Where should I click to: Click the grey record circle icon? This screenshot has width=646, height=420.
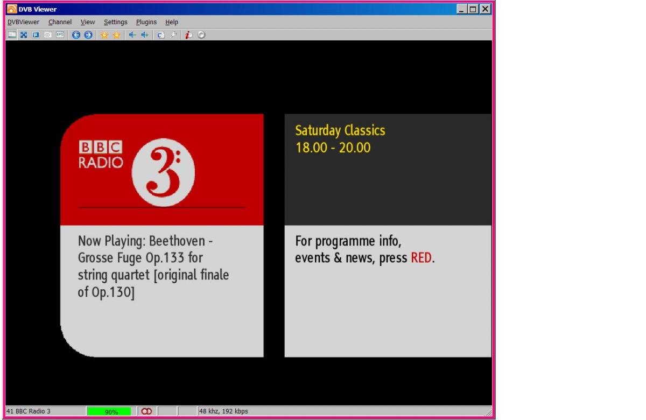tap(201, 35)
